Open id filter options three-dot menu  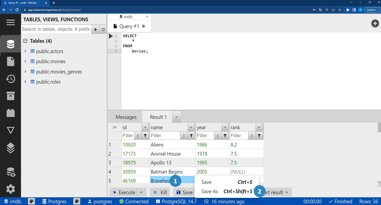tap(138, 135)
